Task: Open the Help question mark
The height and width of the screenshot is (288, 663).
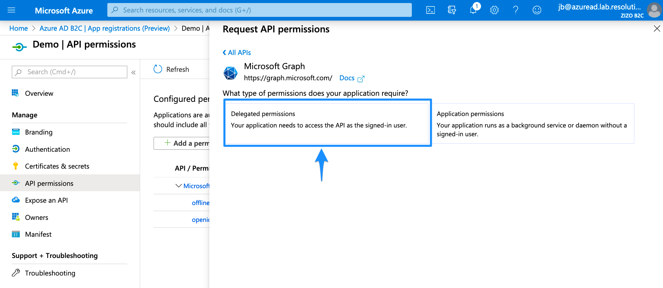Action: (x=515, y=10)
